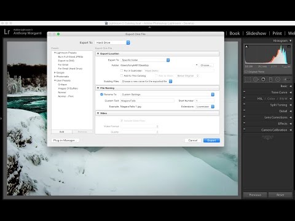This screenshot has width=295, height=221.
Task: Expand the Photomatix presets folder
Action: 55,77
